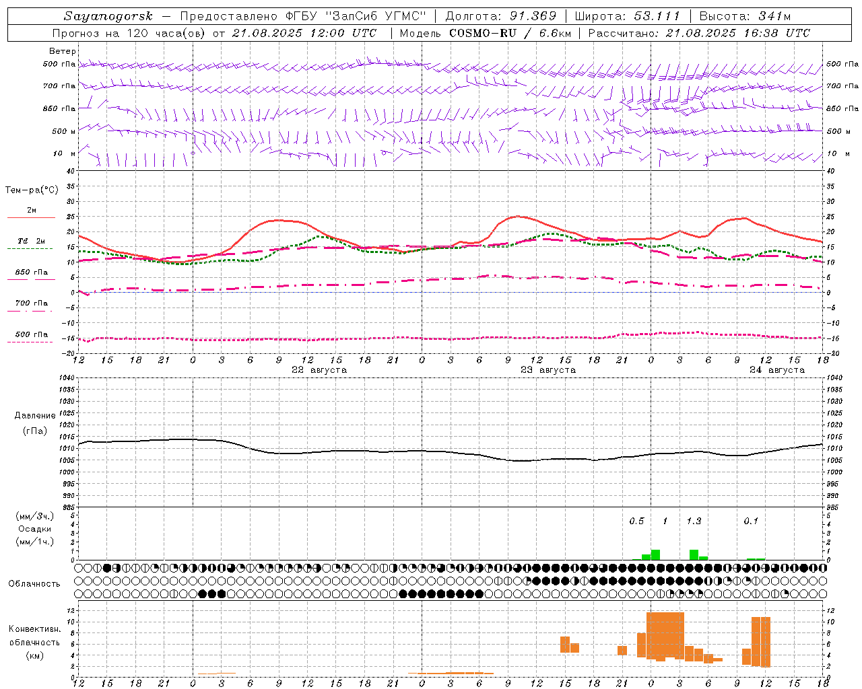Click the '0.5' precipitation amount value
The width and height of the screenshot is (862, 689).
coord(636,521)
